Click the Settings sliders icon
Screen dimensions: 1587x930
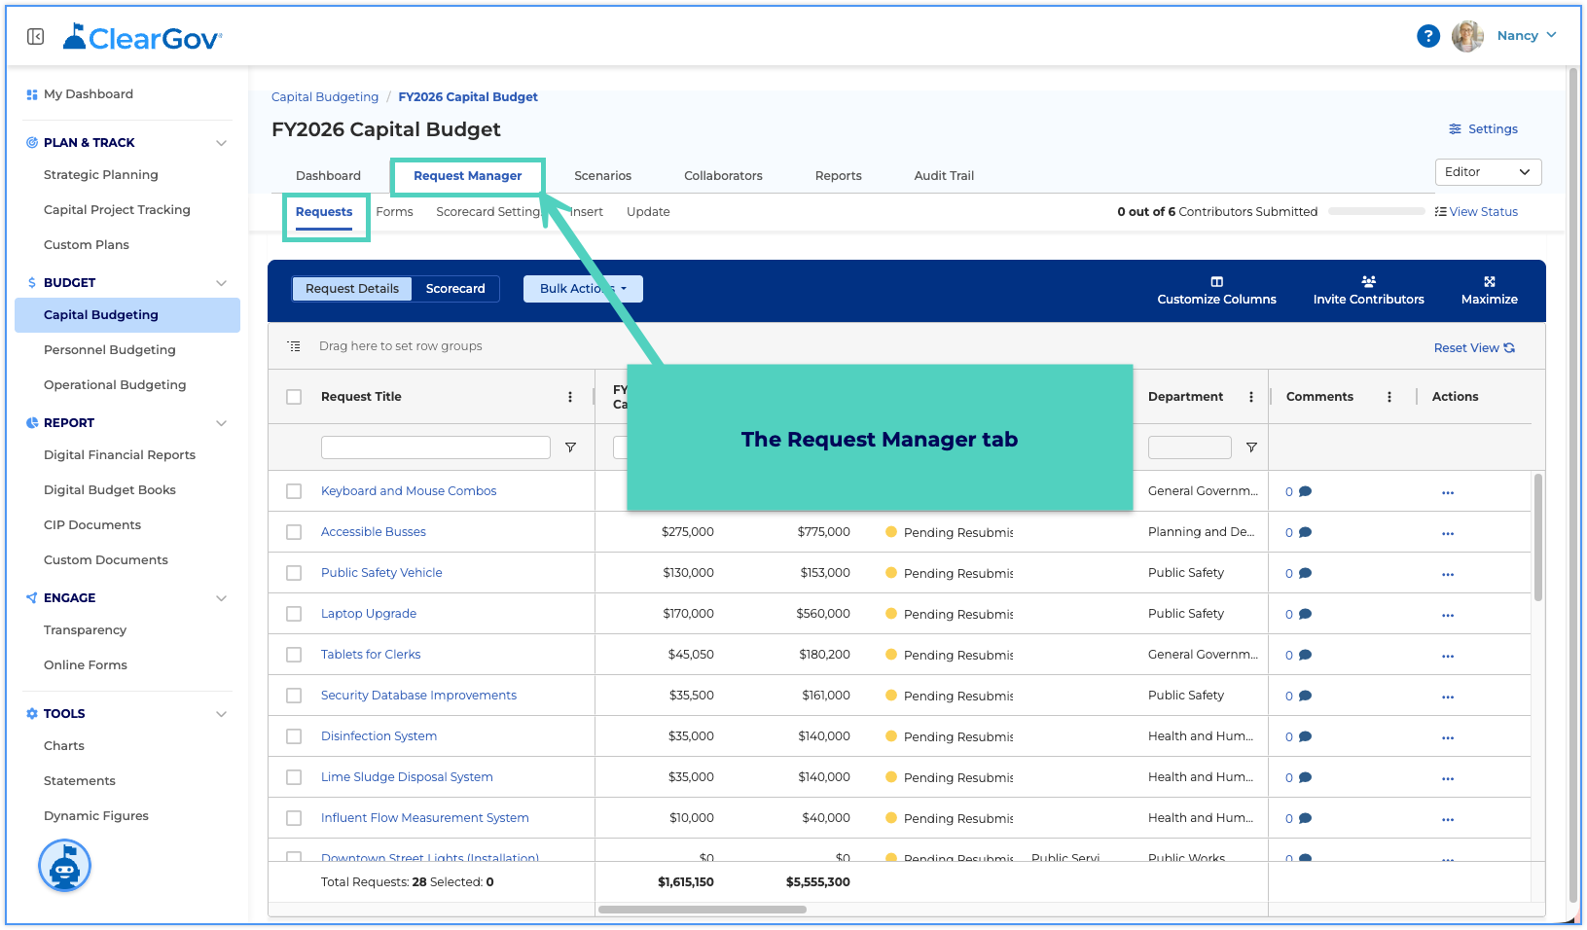pyautogui.click(x=1455, y=129)
